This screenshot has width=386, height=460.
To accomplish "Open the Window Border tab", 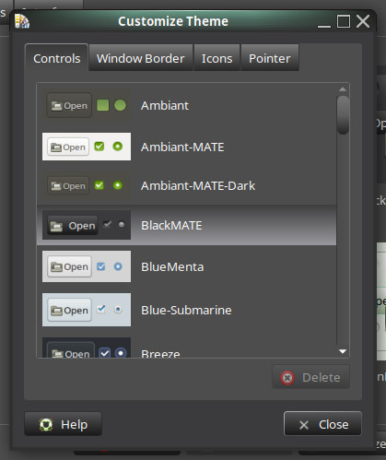I will point(141,58).
